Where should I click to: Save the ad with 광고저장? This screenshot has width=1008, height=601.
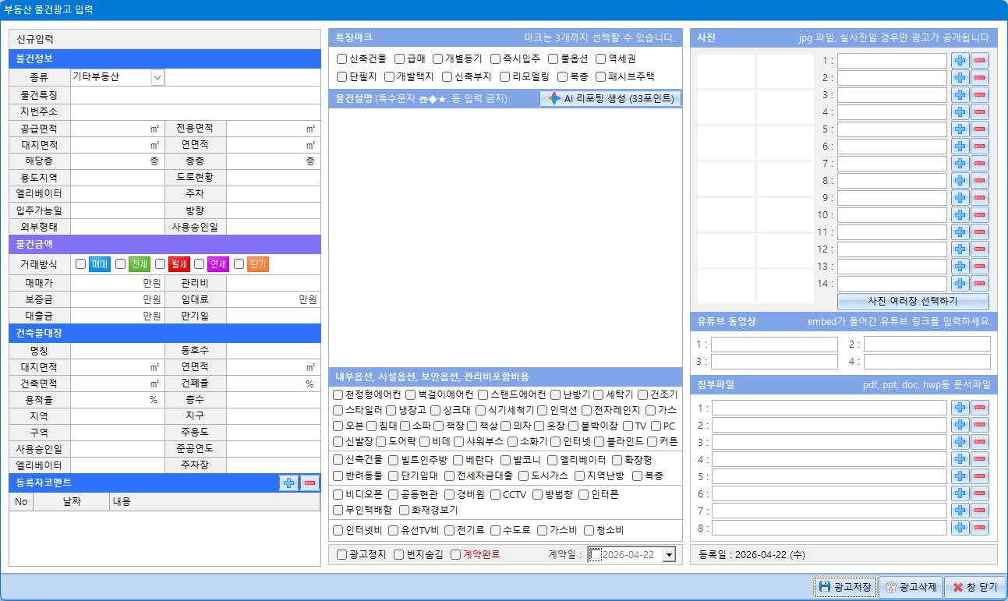pyautogui.click(x=845, y=587)
